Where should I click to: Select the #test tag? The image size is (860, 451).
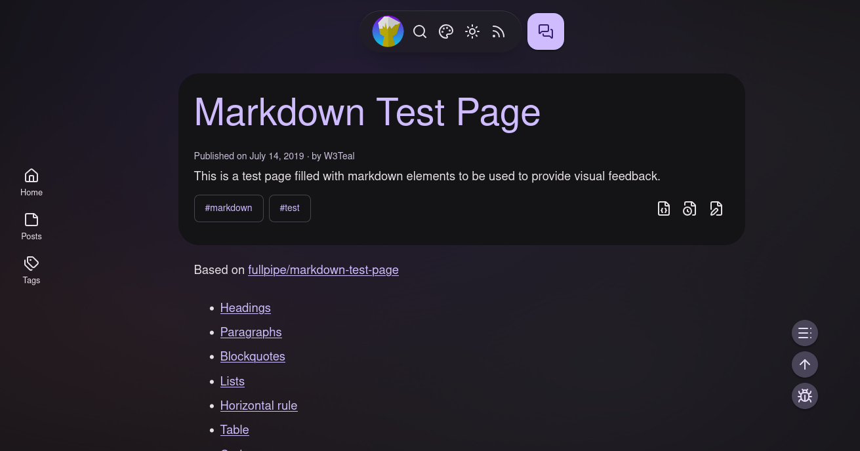click(x=289, y=208)
